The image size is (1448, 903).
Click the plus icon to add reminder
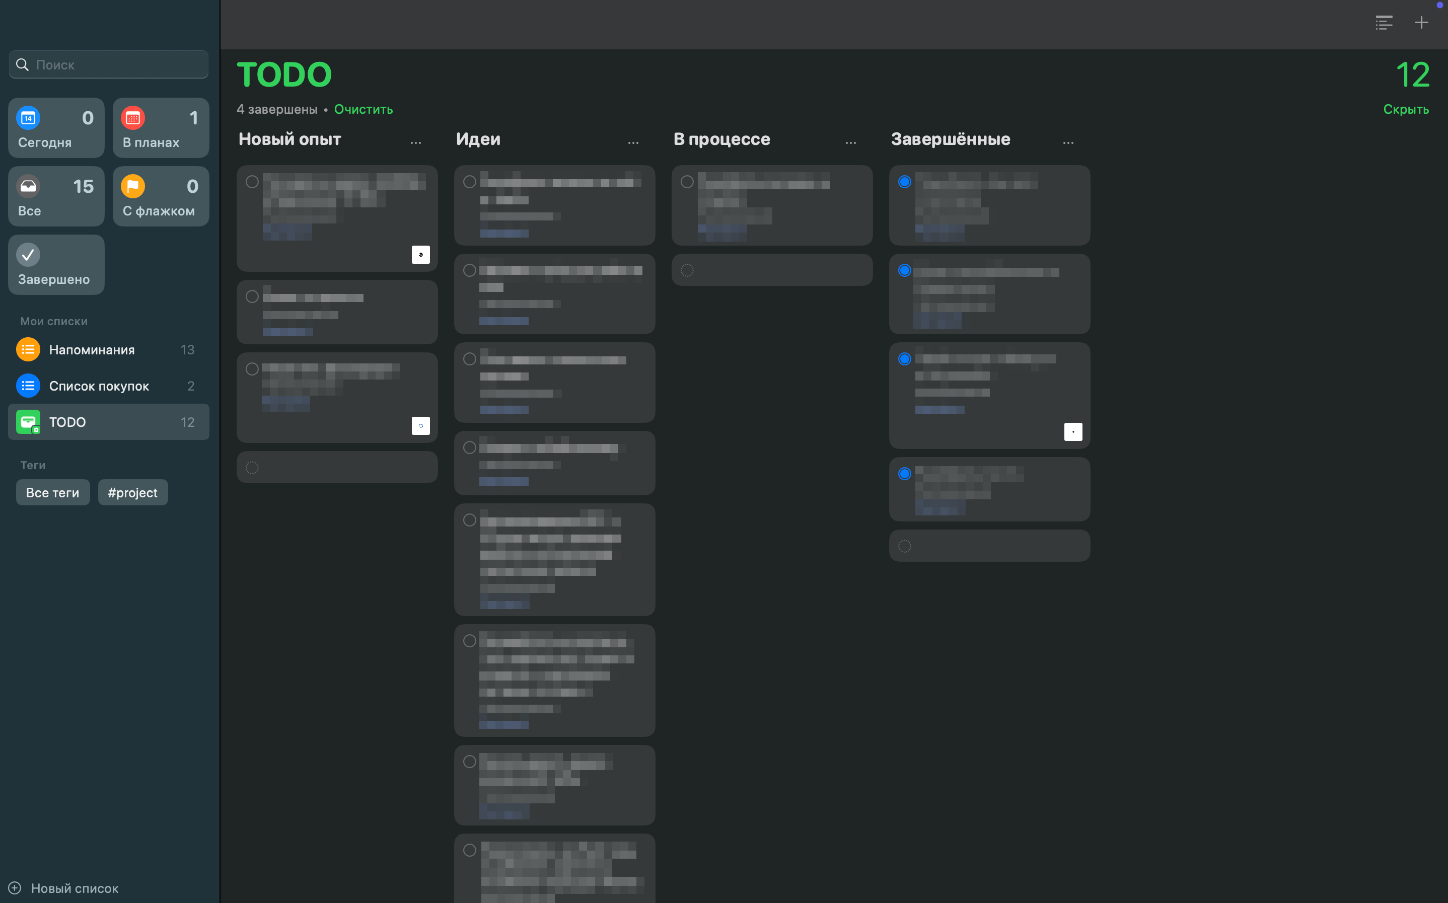(x=1421, y=23)
